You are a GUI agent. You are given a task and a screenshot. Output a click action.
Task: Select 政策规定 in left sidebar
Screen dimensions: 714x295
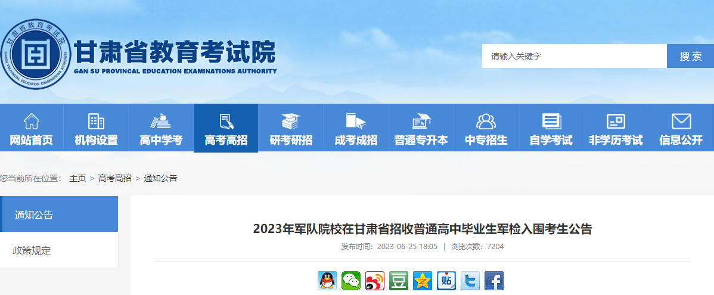pos(59,250)
